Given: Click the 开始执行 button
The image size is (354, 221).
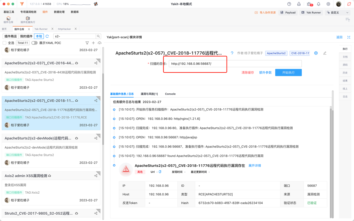Looking at the screenshot, I should 288,72.
